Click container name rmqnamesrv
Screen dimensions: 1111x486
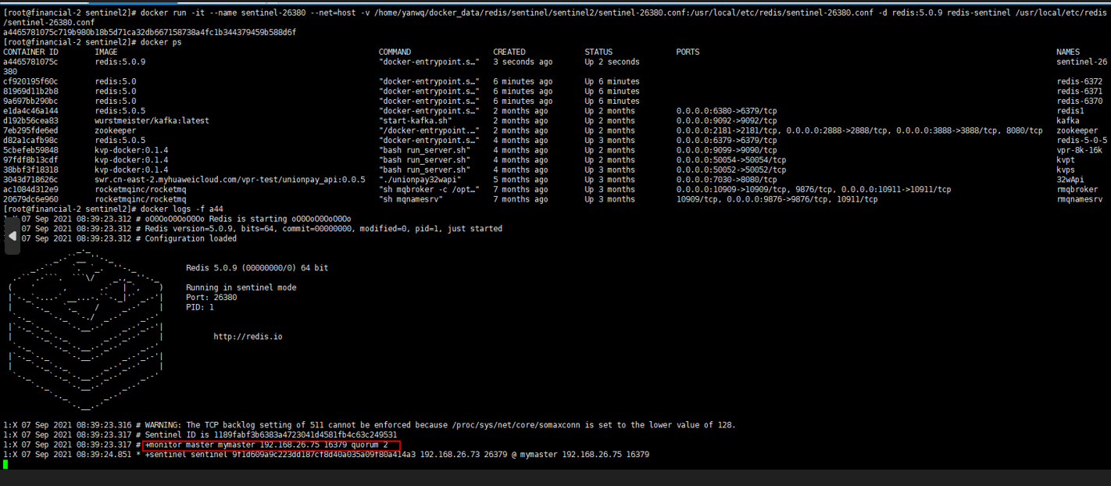click(x=1080, y=199)
